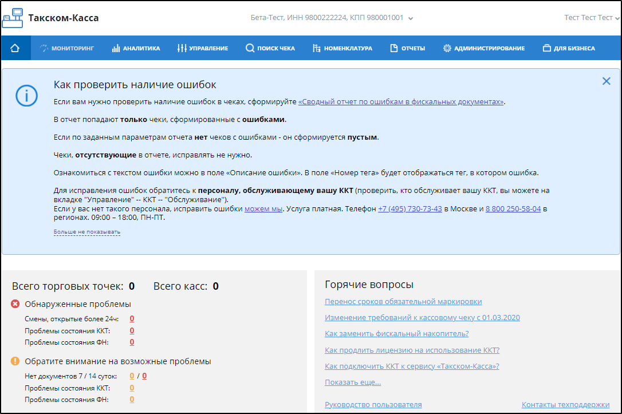Click phone number +7 (495) 730-73-43
The image size is (622, 414).
(410, 209)
